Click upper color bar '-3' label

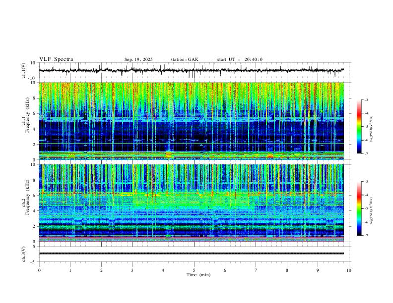[x=366, y=100]
